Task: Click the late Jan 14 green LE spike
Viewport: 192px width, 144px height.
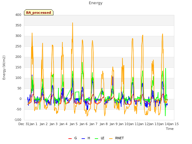Action: 166,69
